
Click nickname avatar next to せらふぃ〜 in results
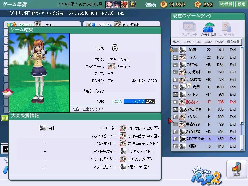112,66
